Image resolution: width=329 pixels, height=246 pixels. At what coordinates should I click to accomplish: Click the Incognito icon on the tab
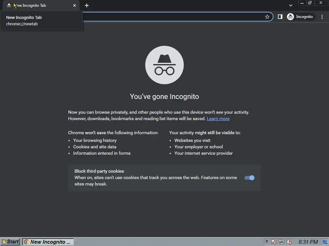click(x=9, y=5)
